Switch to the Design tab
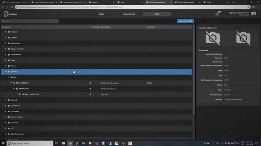Screen dimensions: 261x146 tap(102, 14)
